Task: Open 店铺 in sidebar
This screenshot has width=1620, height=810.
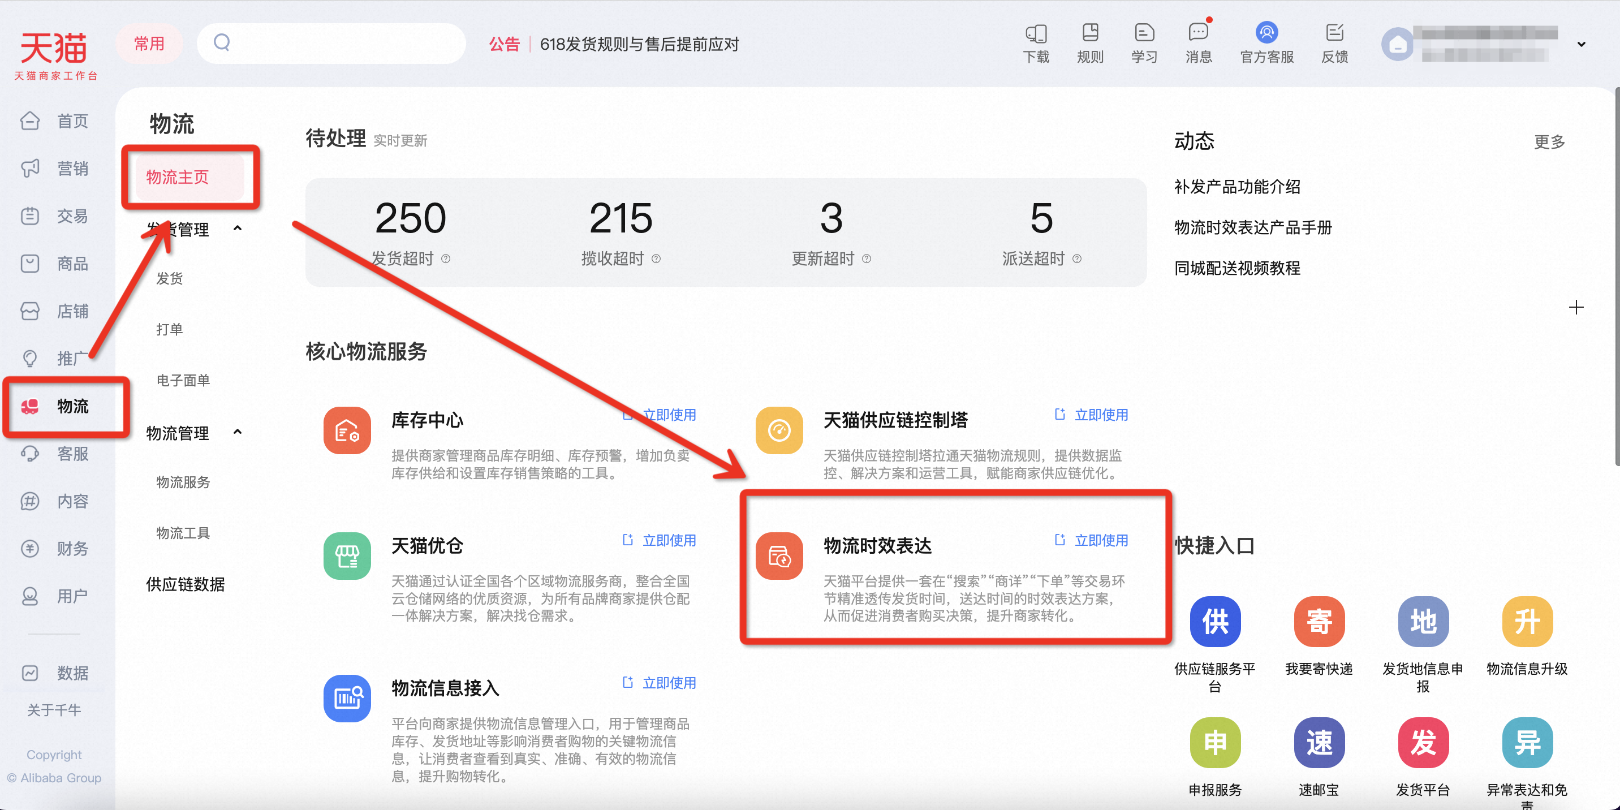Action: 55,311
